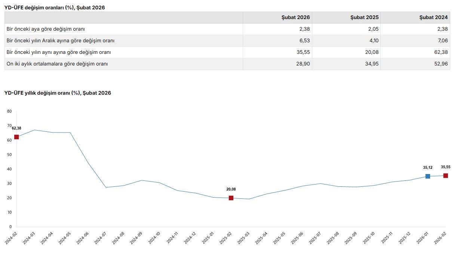Click the blue 35,12 marker at 2026-01
460x256 pixels.
(x=428, y=176)
